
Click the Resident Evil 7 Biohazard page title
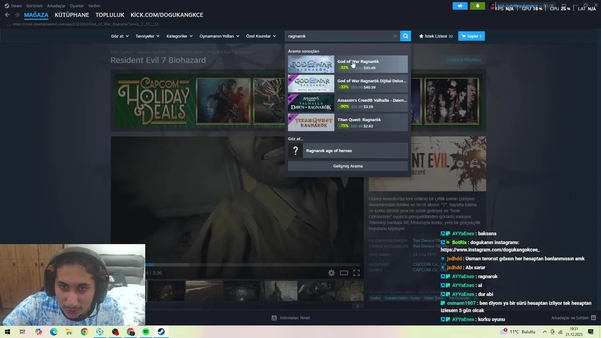pos(158,60)
